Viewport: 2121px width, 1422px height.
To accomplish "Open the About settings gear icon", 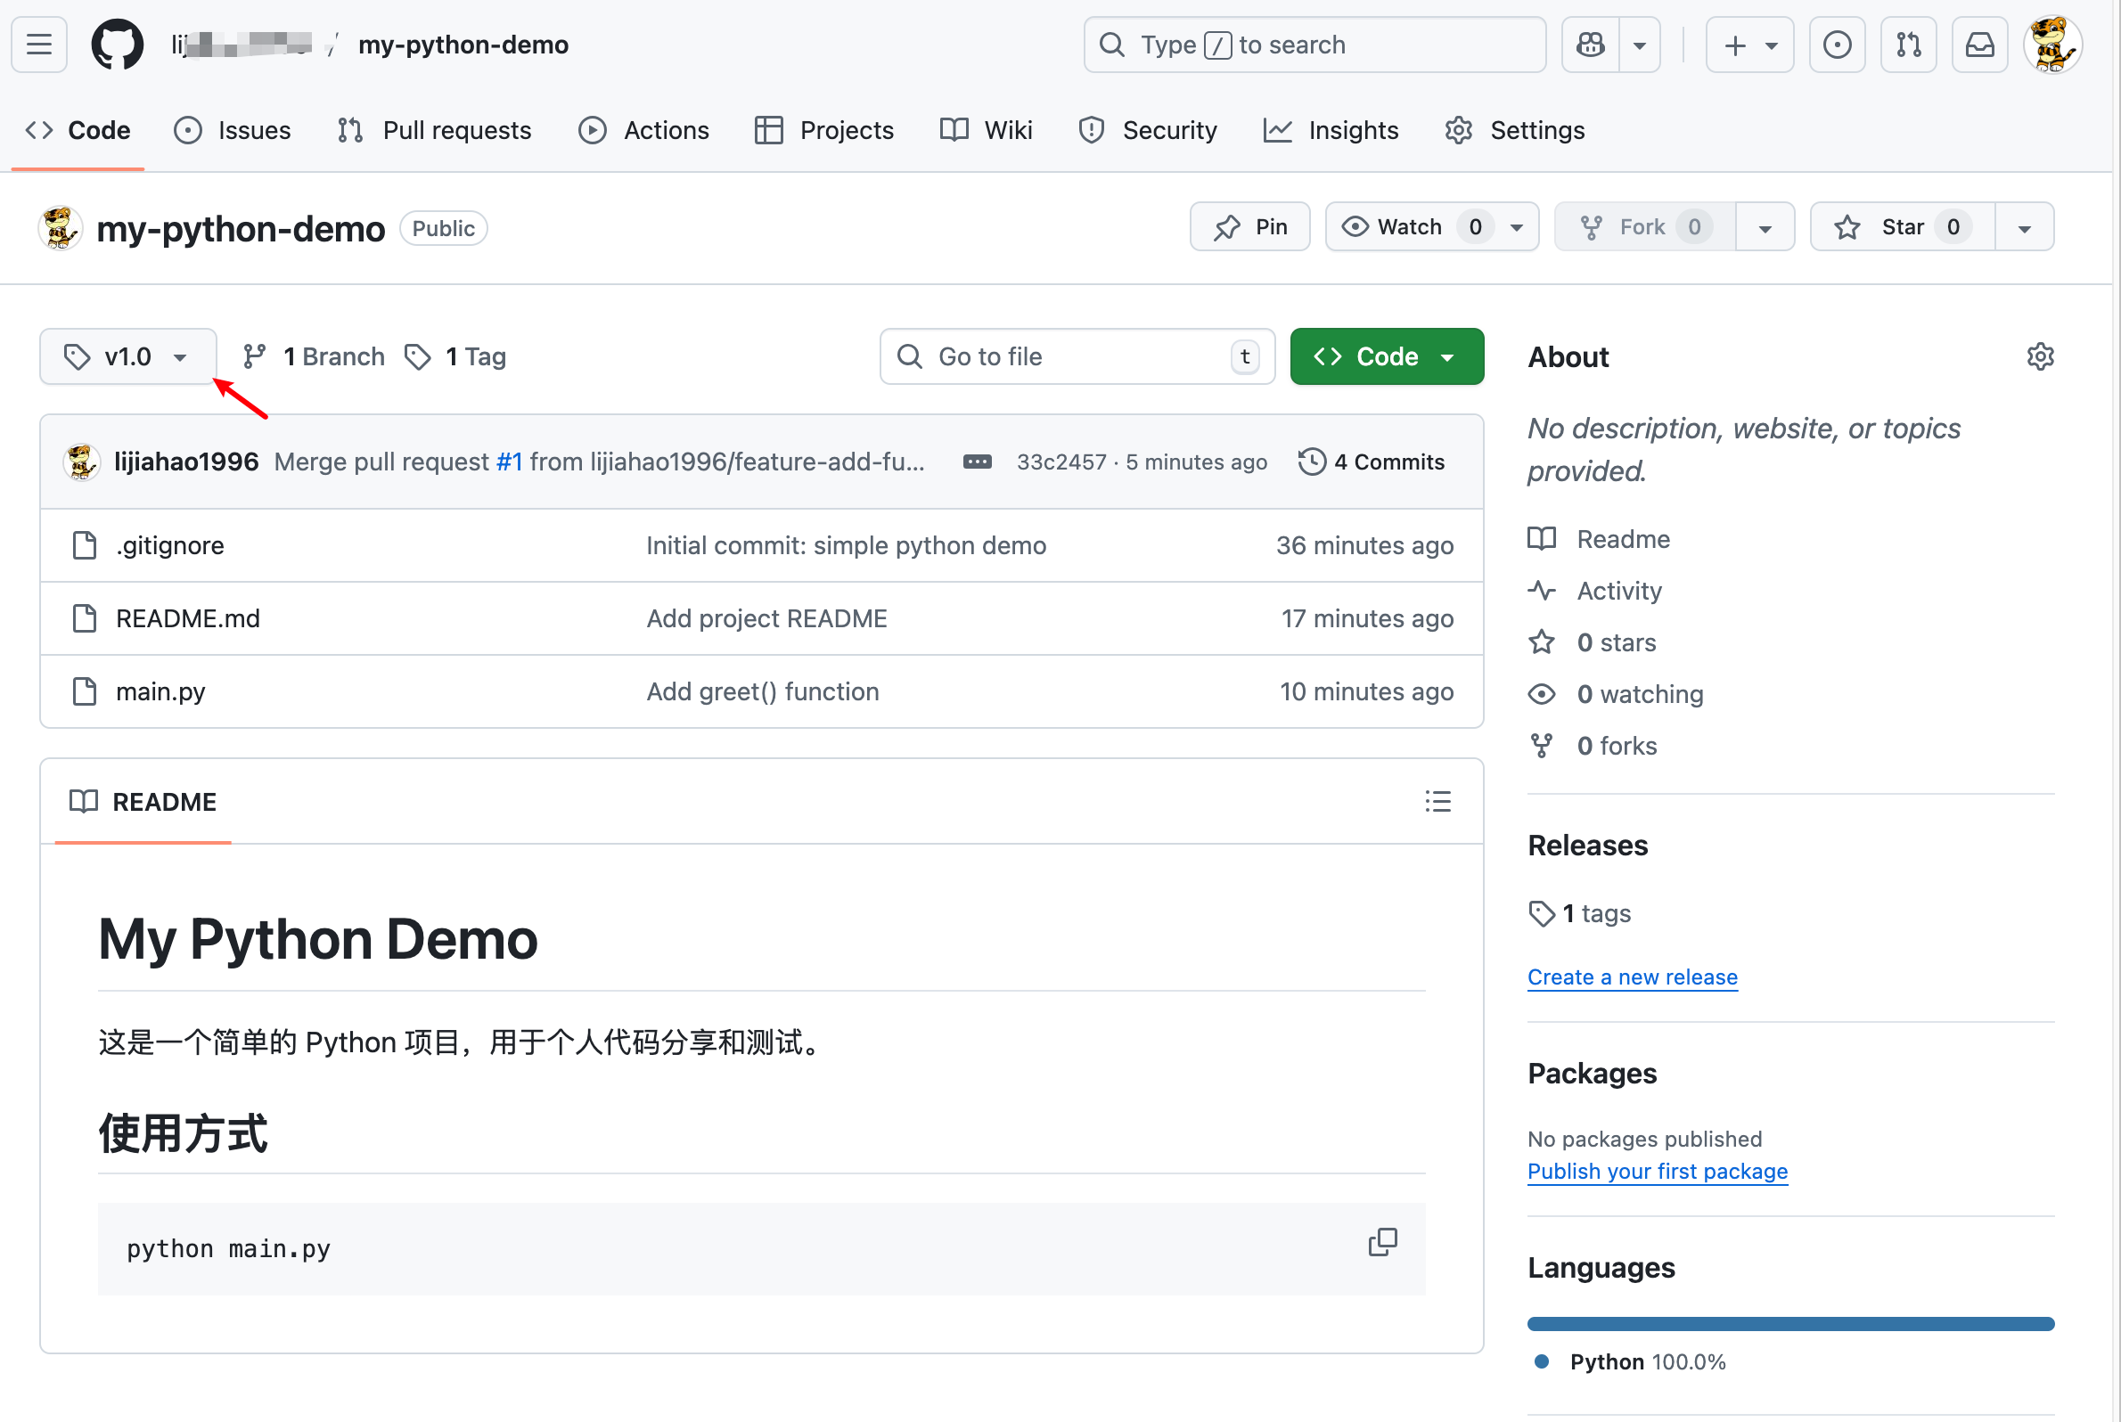I will coord(2039,356).
